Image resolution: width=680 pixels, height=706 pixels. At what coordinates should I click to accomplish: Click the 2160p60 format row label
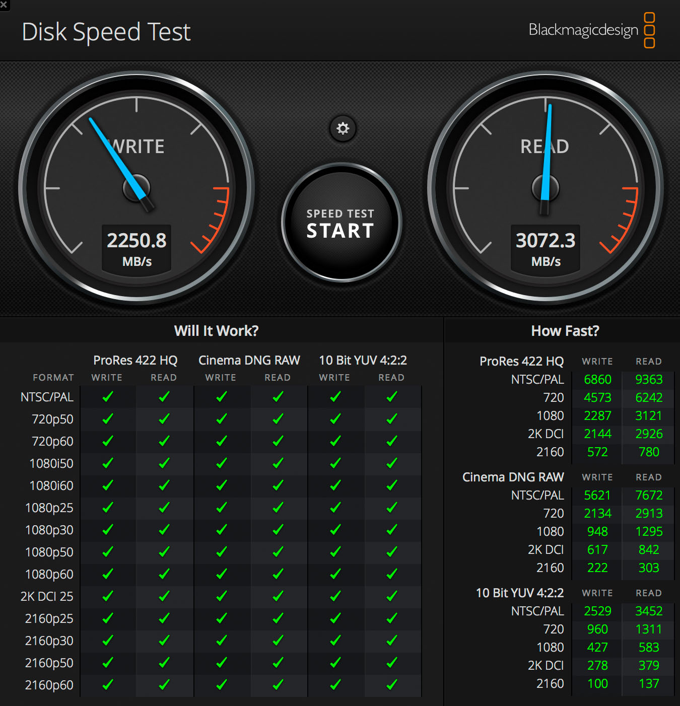click(49, 685)
